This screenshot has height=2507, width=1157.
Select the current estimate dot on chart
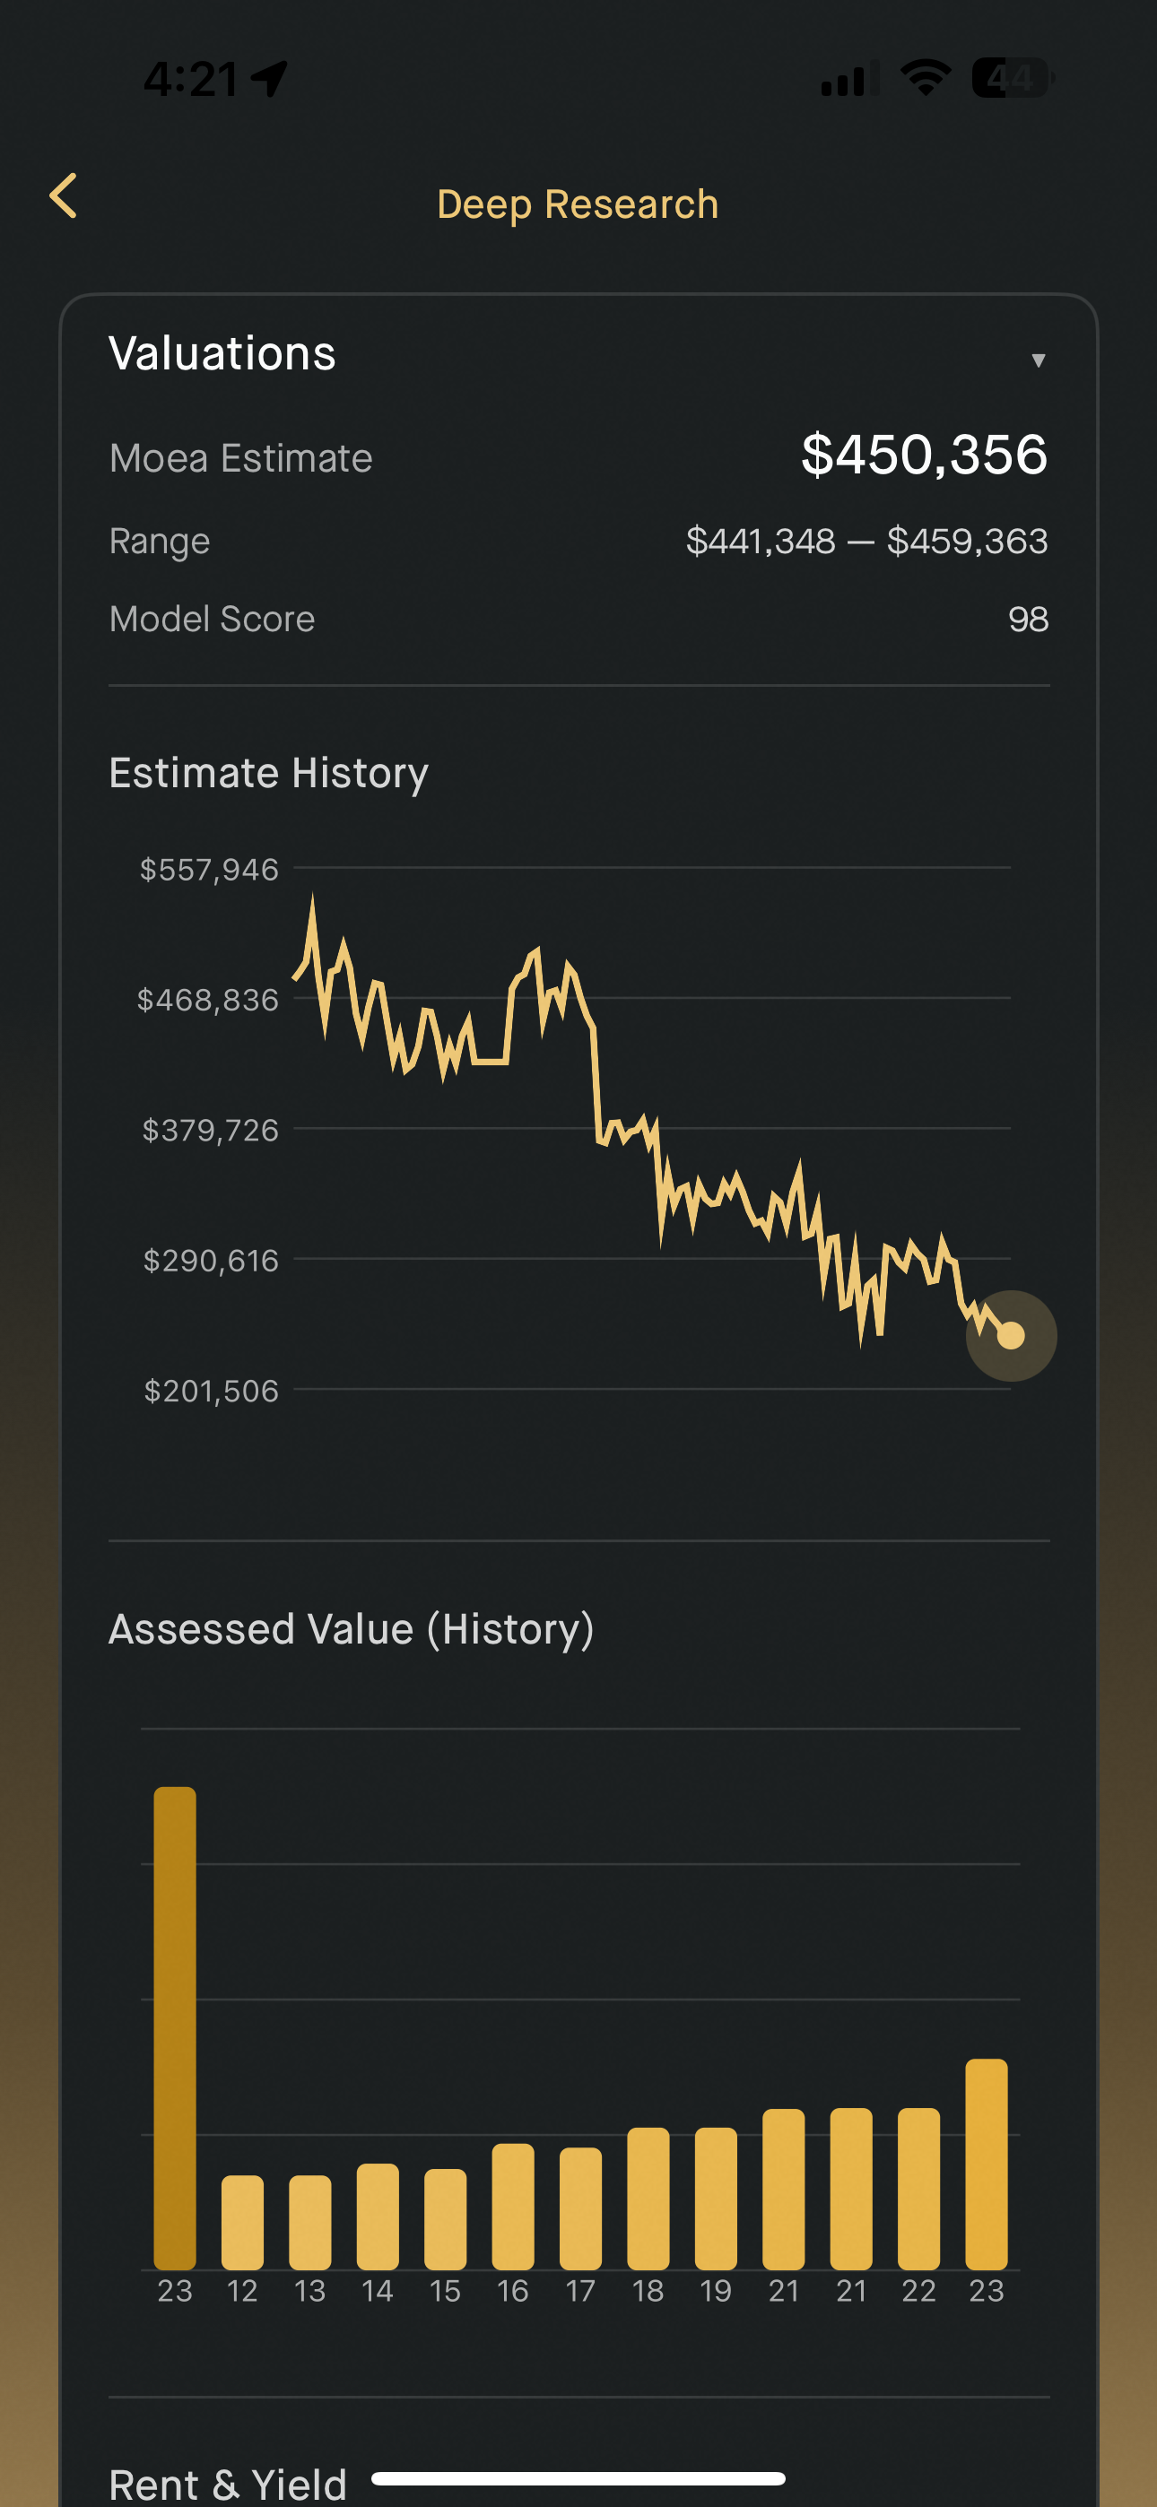1011,1335
